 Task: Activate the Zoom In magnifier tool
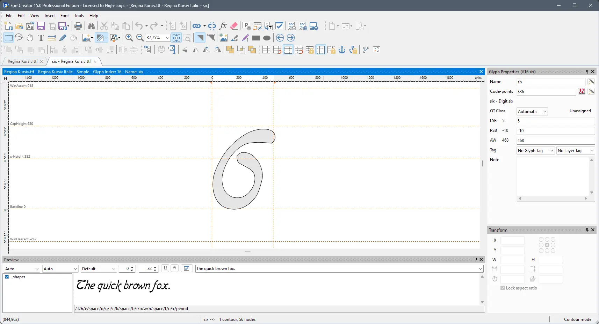pyautogui.click(x=129, y=38)
